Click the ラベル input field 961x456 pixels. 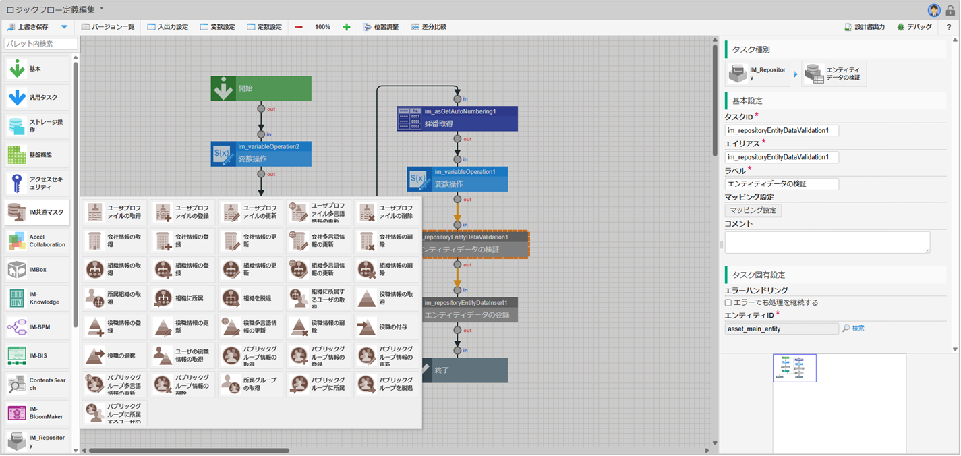pyautogui.click(x=782, y=183)
